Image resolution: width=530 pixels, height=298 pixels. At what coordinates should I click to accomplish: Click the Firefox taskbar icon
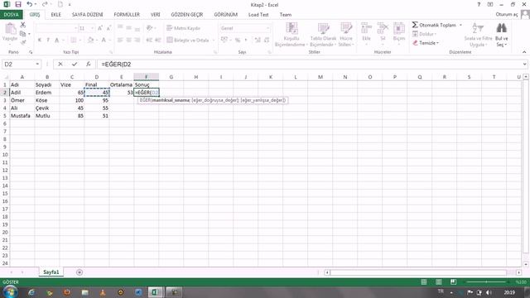(x=67, y=292)
